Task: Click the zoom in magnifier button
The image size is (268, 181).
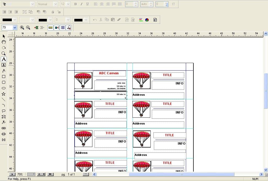Action: coord(22,27)
